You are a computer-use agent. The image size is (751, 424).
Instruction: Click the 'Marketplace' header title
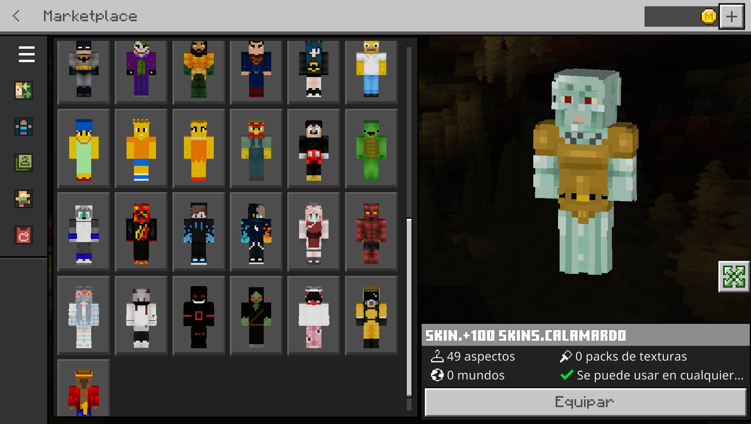(90, 16)
